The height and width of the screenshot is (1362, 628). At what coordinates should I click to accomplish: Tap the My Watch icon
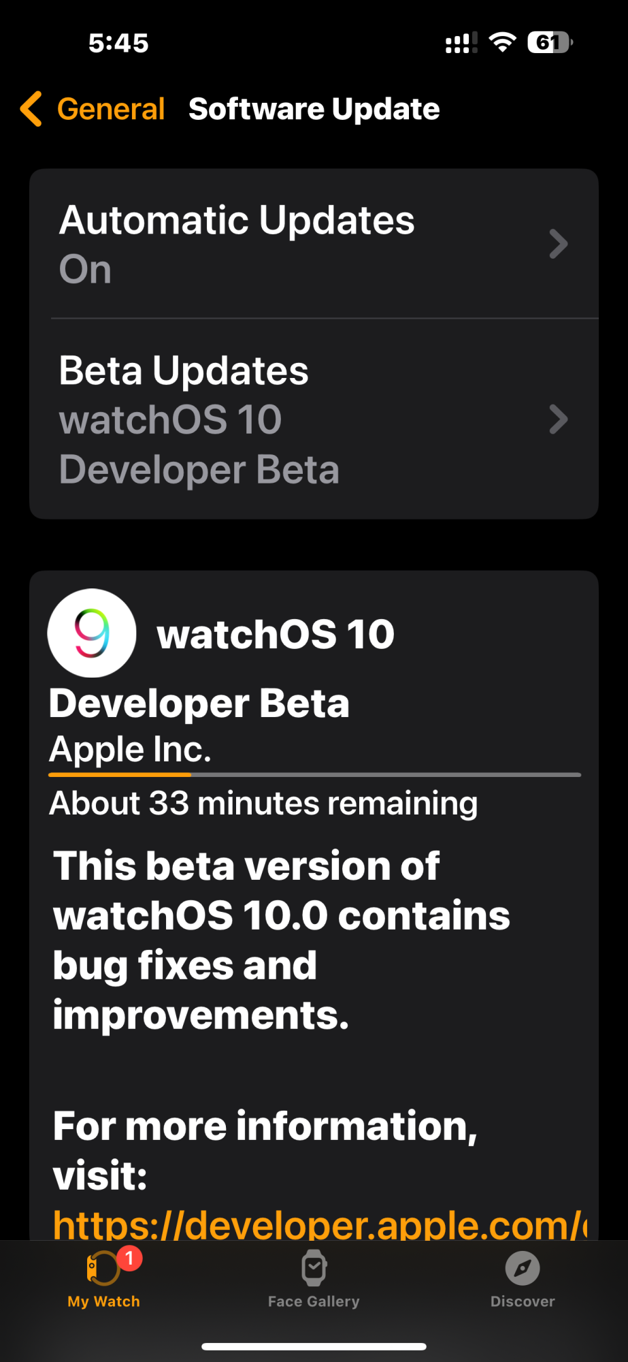[x=103, y=1269]
